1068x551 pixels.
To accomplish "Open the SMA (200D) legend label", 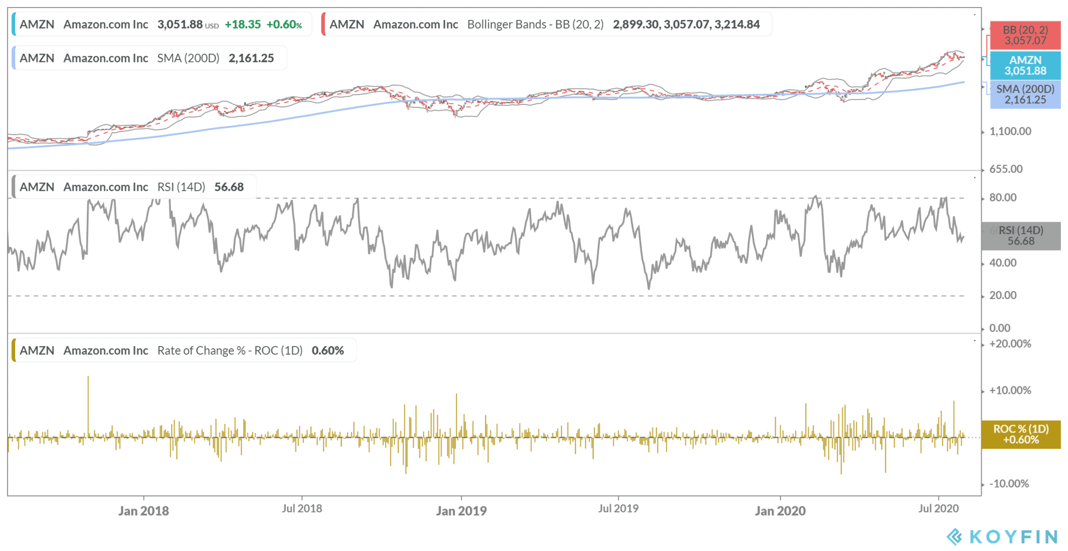I will (x=149, y=58).
